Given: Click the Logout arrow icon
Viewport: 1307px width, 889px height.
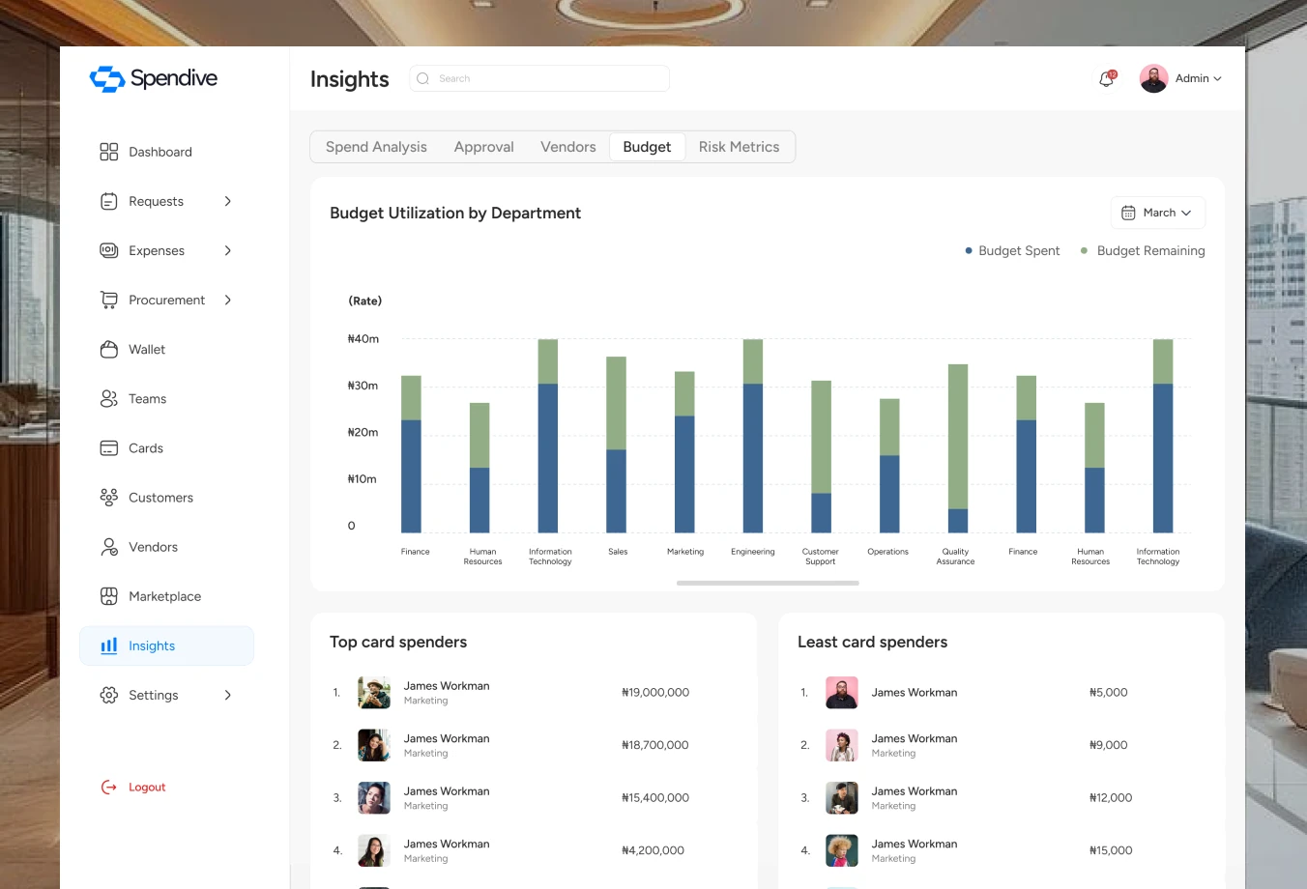Looking at the screenshot, I should click(x=109, y=788).
